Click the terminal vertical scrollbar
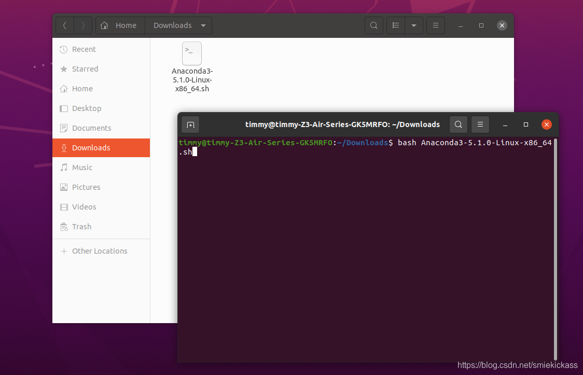 click(555, 249)
